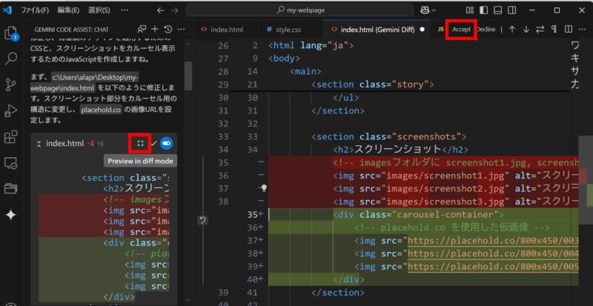Switch to the style.css tab

pyautogui.click(x=288, y=30)
